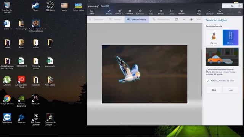This screenshot has width=244, height=137.
Task: Open the Lienzo canvas settings
Action: [x=171, y=12]
